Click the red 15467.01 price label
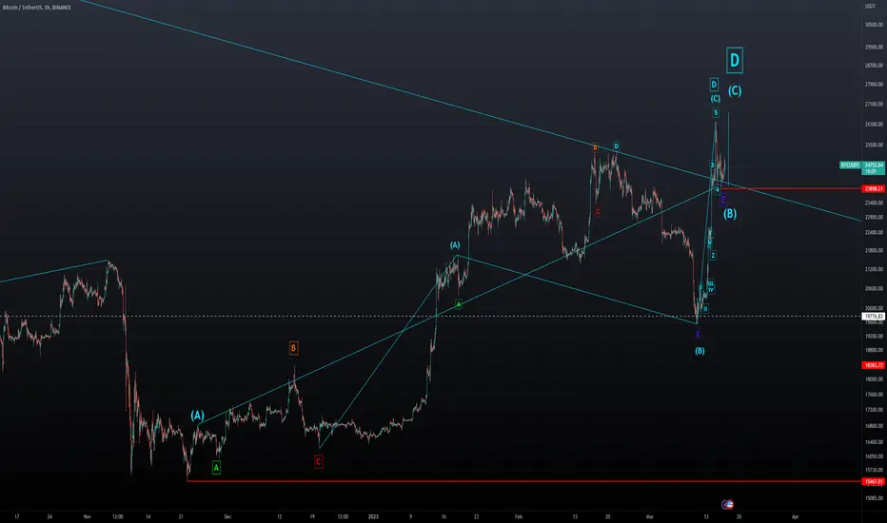This screenshot has height=523, width=887. click(874, 482)
